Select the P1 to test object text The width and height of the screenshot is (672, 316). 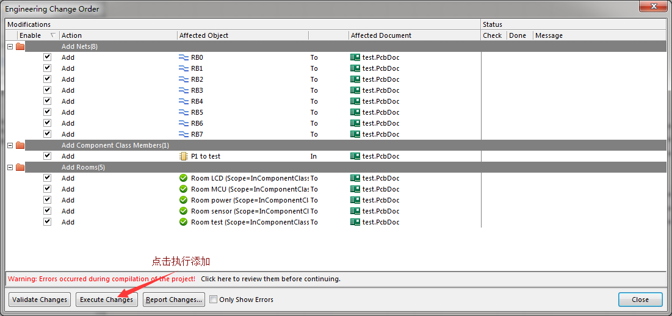tap(206, 156)
